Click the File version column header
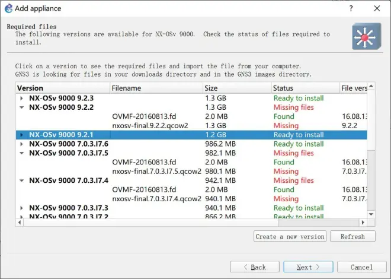The height and width of the screenshot is (279, 391). coord(353,88)
